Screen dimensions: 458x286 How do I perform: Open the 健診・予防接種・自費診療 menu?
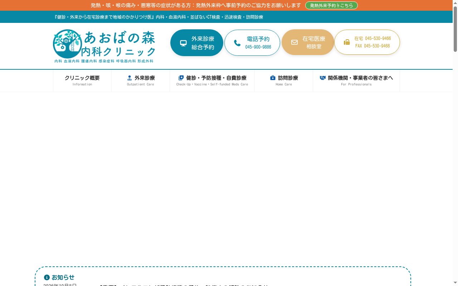coord(212,80)
